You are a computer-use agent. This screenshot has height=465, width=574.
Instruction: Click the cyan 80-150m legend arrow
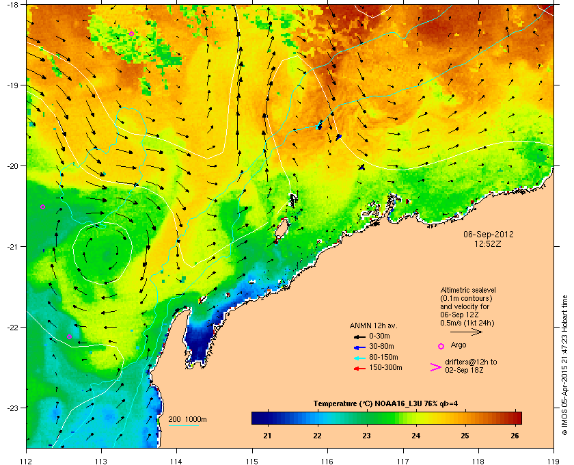[359, 358]
